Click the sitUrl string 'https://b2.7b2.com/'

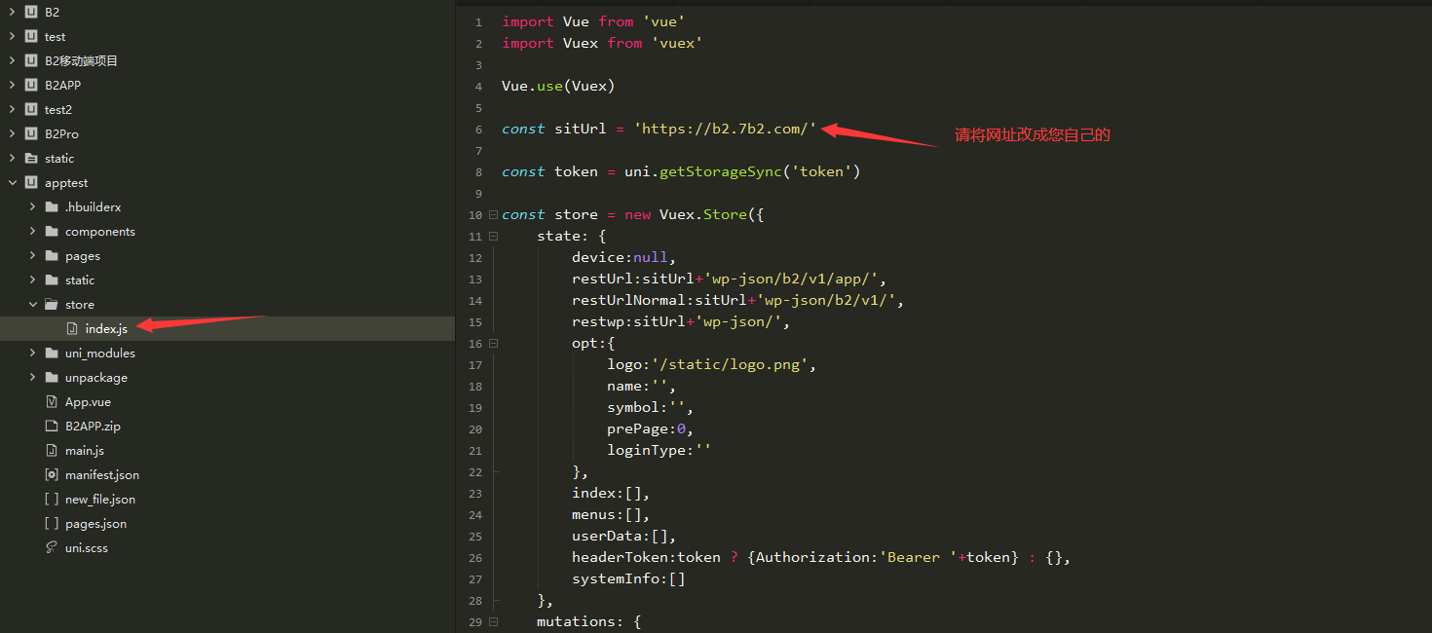[725, 130]
